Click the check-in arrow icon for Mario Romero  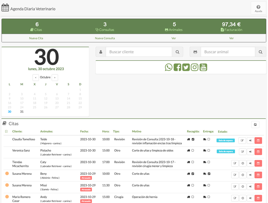[x=250, y=198]
